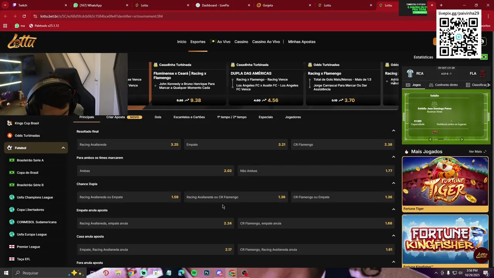Open Premier League in sidebar
The height and width of the screenshot is (278, 494).
pos(28,247)
